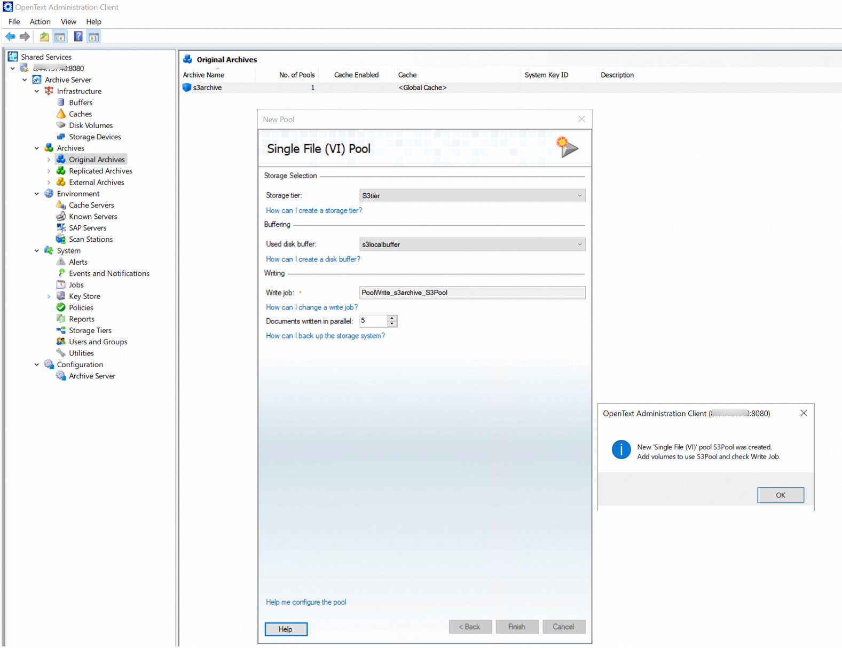This screenshot has width=842, height=648.
Task: Collapse the Environment tree node
Action: [x=37, y=194]
